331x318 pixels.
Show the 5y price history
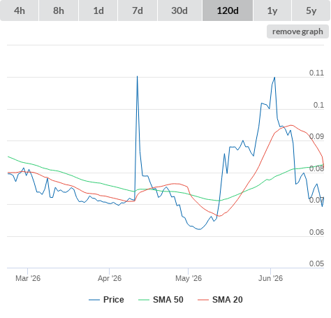tap(311, 10)
